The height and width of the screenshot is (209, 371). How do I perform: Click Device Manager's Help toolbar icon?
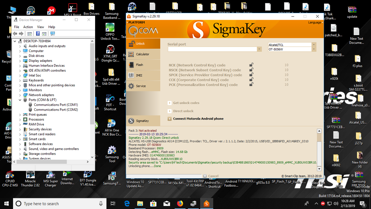pos(38,34)
